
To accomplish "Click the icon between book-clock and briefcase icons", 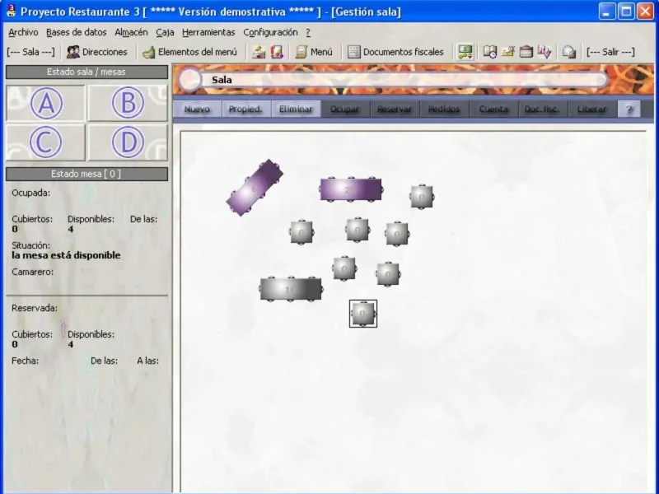I will pos(508,52).
